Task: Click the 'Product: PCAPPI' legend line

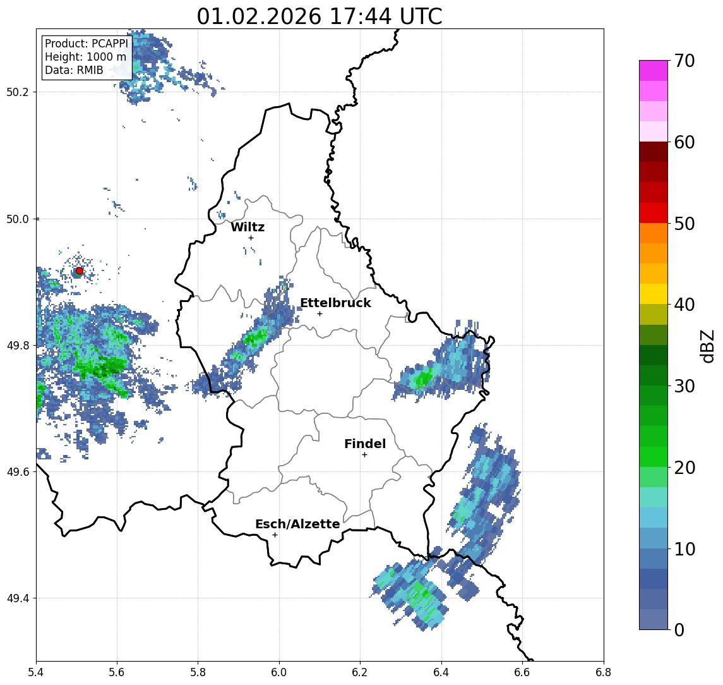Action: coord(87,44)
